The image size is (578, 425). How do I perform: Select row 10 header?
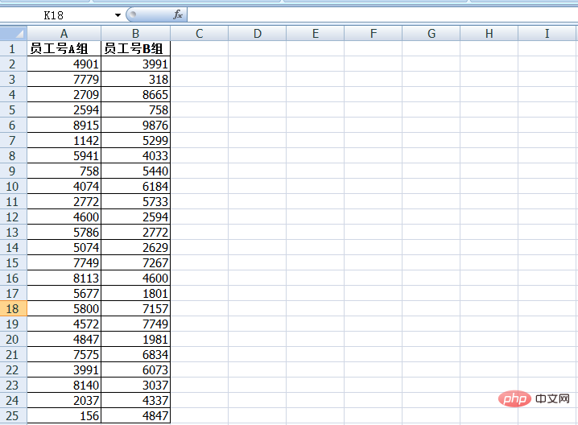13,186
